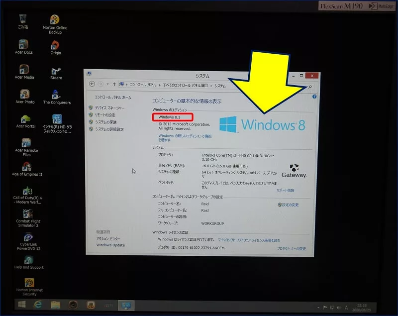The height and width of the screenshot is (316, 398).
Task: Select Intel HD Graphics Control desktop icon
Action: (x=57, y=124)
